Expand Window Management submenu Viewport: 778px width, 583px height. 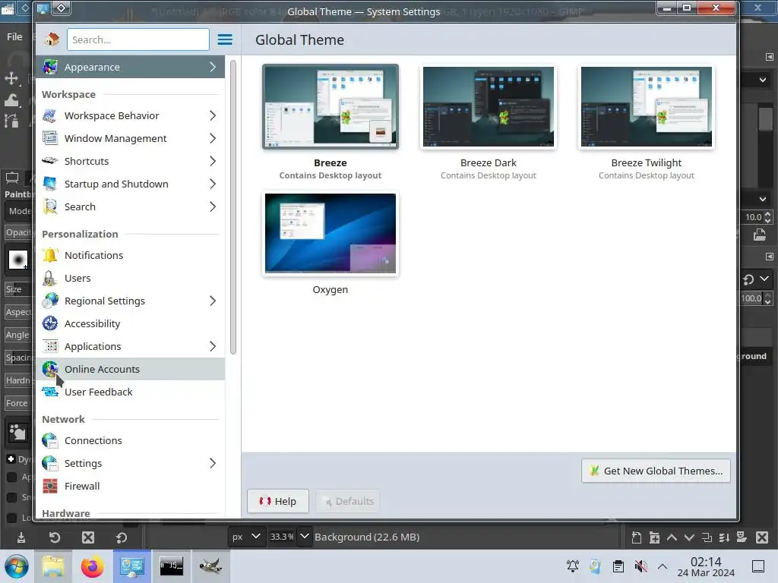point(213,138)
